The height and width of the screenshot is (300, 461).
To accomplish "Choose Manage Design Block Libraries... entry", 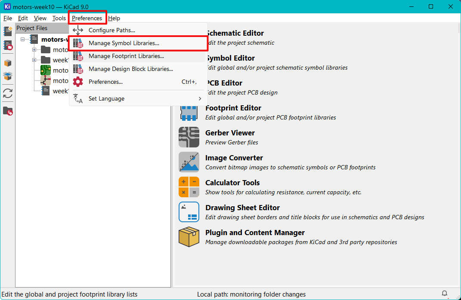I will (x=138, y=69).
